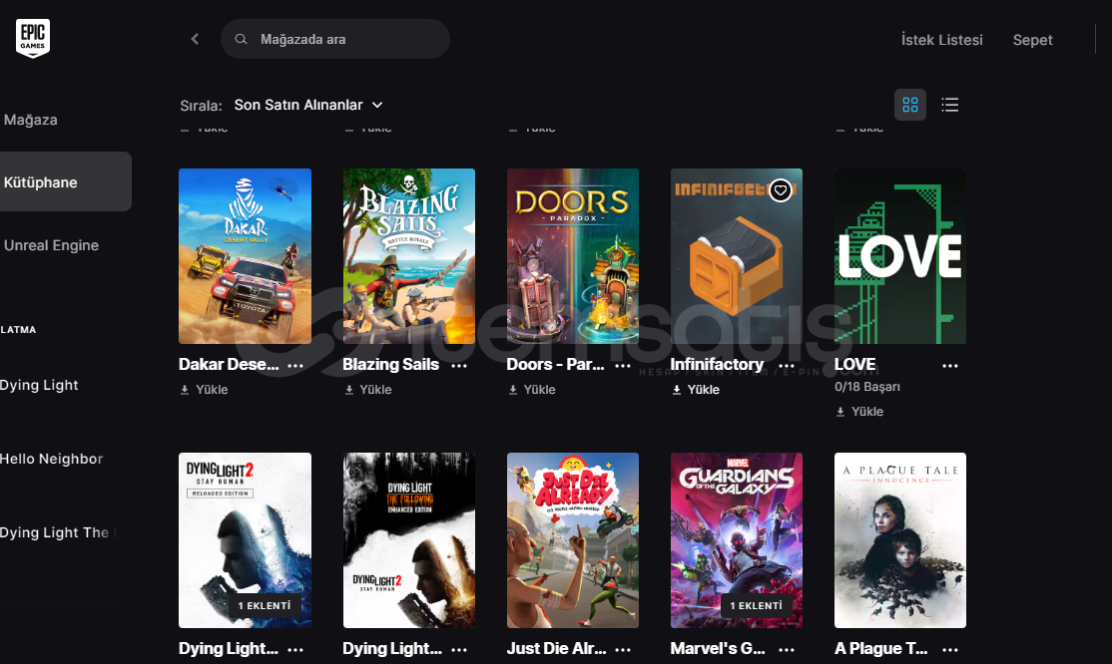Click the 0/18 Başarı achievements text
Viewport: 1112px width, 664px height.
(867, 387)
